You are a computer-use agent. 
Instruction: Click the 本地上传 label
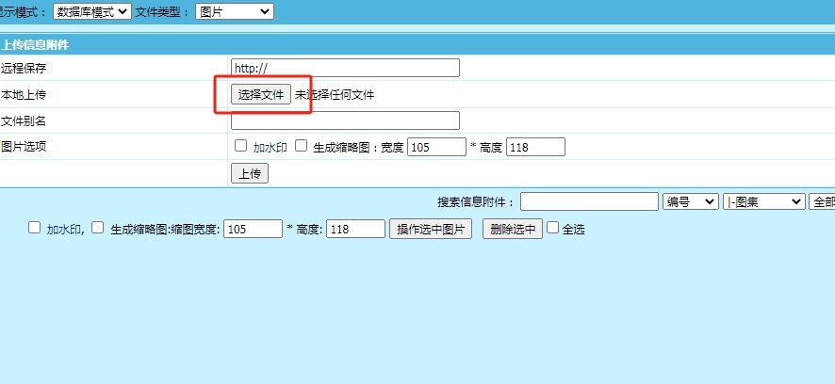24,95
